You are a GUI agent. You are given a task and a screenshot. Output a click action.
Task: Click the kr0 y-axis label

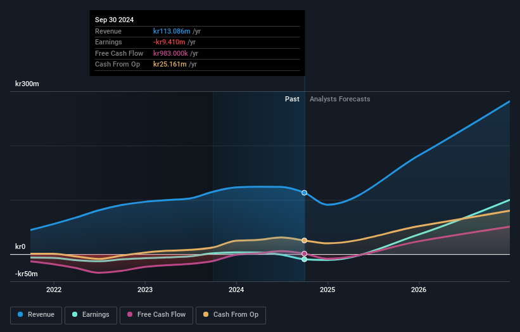[20, 246]
